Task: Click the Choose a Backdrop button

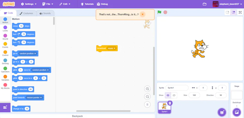Action: 237,112
